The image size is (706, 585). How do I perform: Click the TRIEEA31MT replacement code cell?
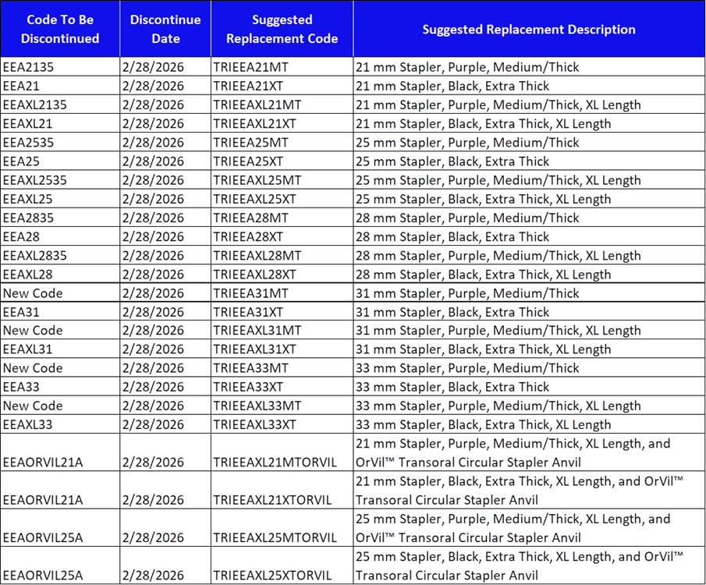[250, 293]
